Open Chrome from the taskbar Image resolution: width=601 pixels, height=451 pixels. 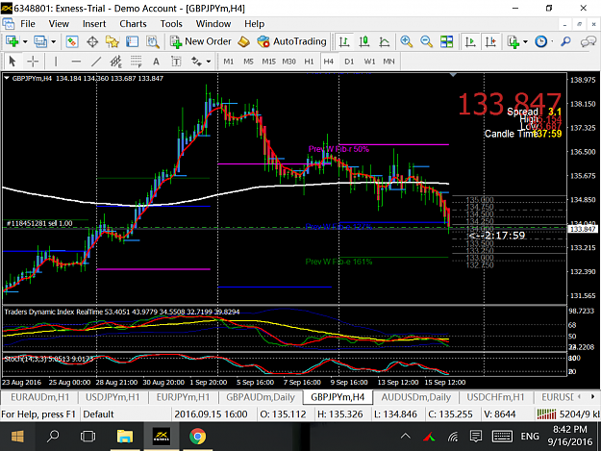pos(198,436)
